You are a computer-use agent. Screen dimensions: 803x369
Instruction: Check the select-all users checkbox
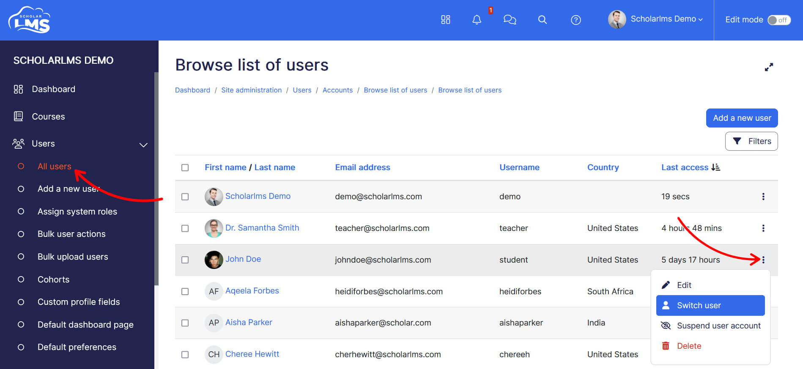185,168
